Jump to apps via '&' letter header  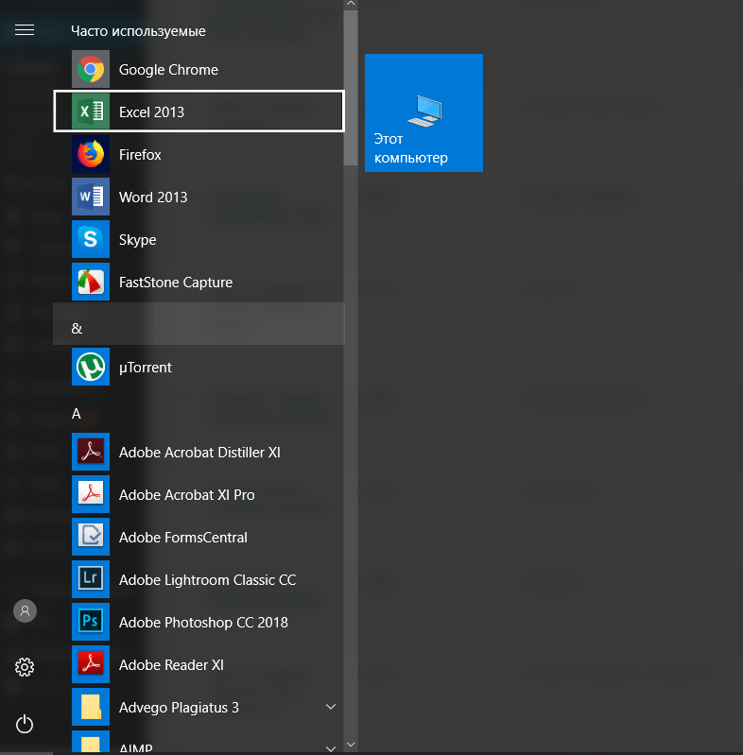pos(78,329)
